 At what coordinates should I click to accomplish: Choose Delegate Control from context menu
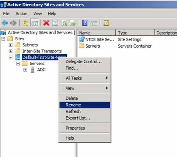coord(85,61)
